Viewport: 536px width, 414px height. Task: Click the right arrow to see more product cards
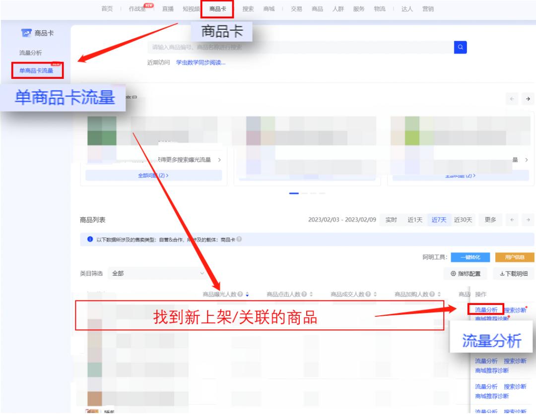tap(528, 99)
